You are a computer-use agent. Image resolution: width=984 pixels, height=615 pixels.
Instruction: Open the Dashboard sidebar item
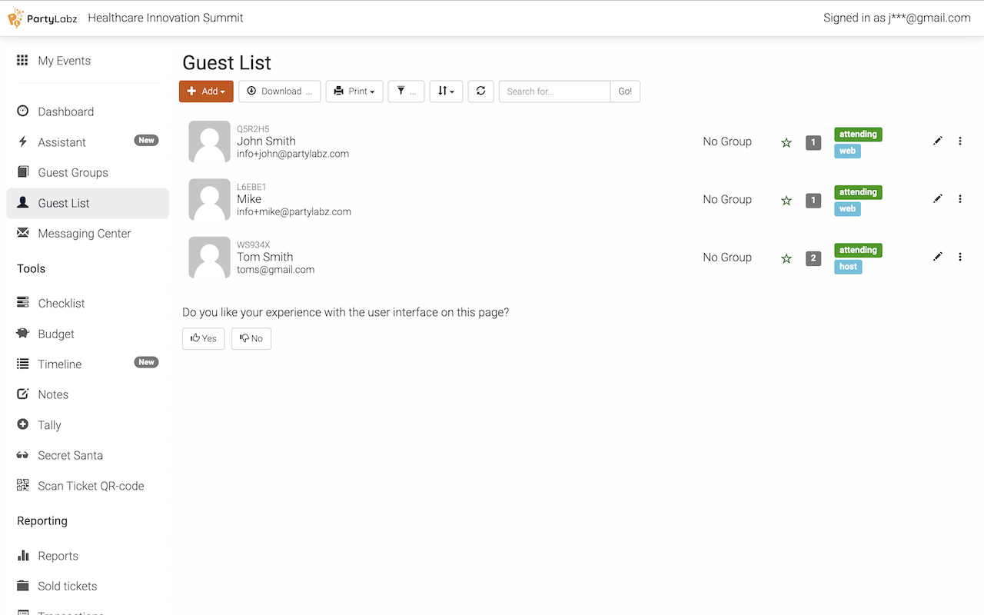click(66, 111)
